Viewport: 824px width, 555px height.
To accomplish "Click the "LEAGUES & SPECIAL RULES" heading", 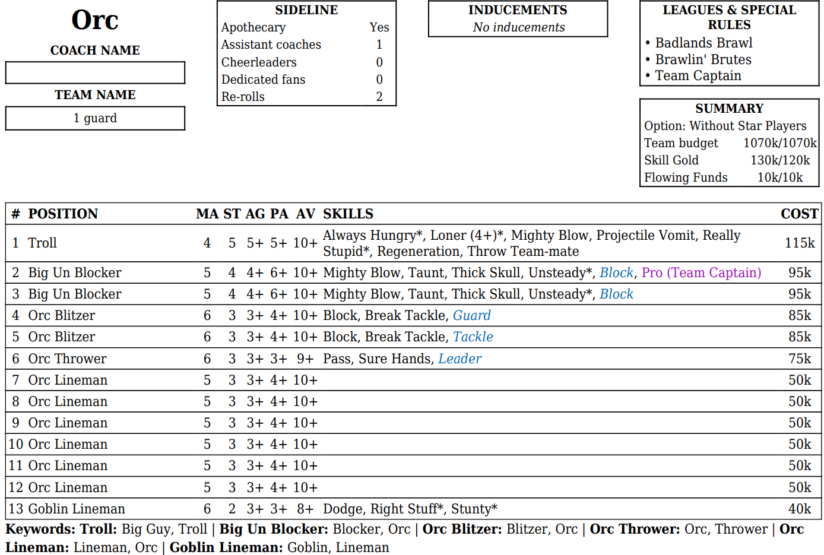I will click(x=730, y=17).
